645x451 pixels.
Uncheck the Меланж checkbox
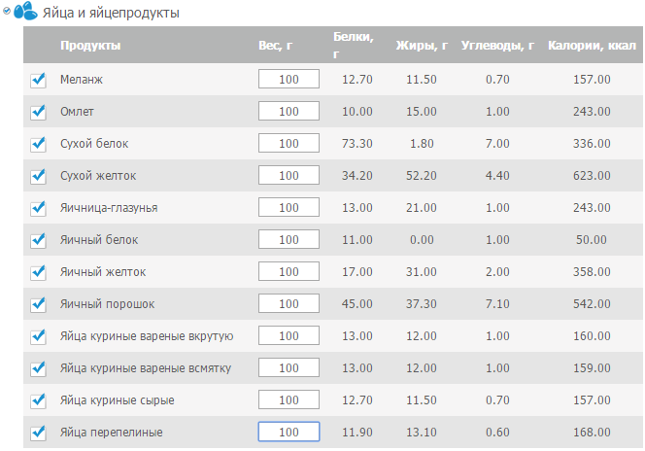(38, 80)
